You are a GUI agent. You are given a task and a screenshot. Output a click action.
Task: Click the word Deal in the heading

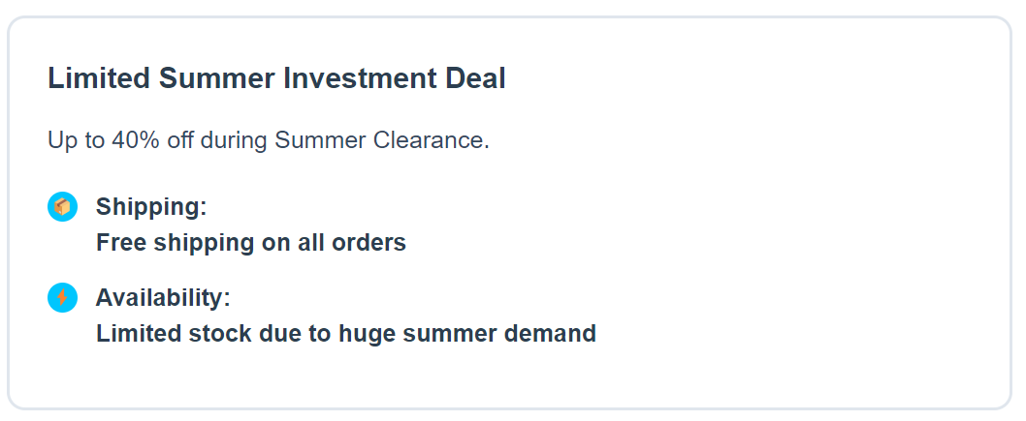click(475, 78)
